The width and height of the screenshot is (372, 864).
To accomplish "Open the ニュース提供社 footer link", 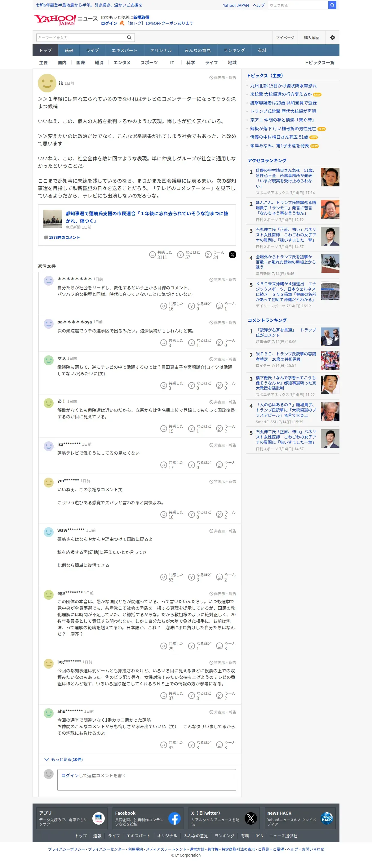I will [284, 836].
